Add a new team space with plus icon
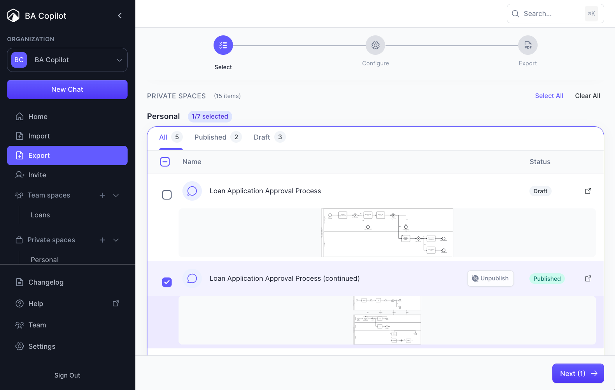The width and height of the screenshot is (615, 390). [102, 195]
